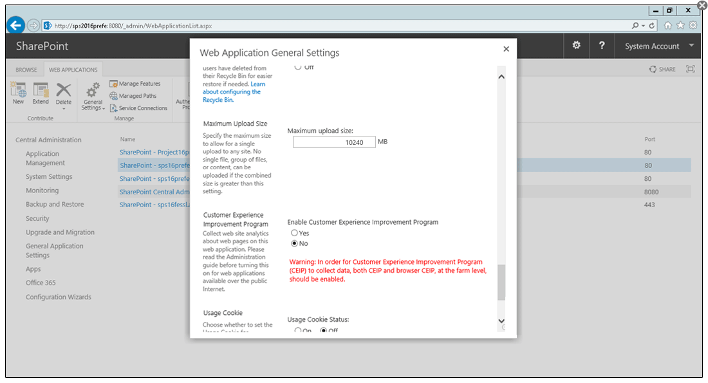
Task: Open the Apps section
Action: pyautogui.click(x=33, y=269)
